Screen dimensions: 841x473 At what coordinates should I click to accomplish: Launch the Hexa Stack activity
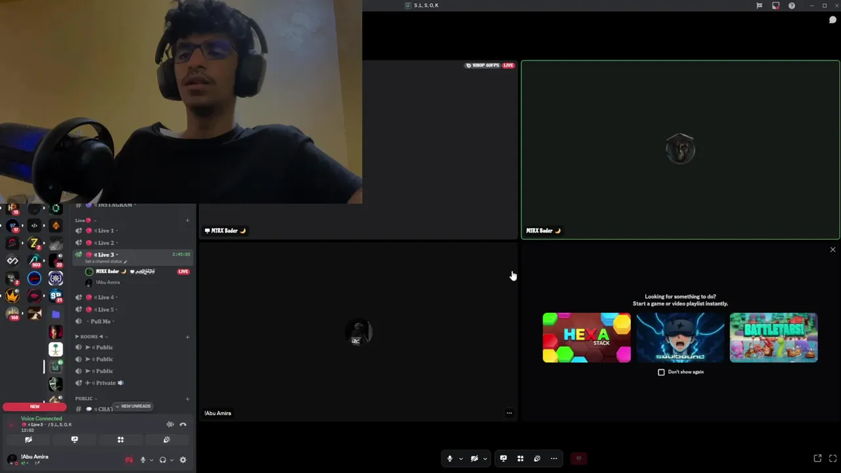click(x=587, y=338)
